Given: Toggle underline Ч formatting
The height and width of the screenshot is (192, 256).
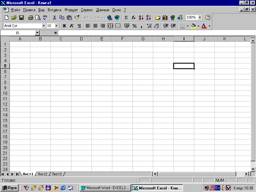Looking at the screenshot, I should click(x=79, y=26).
